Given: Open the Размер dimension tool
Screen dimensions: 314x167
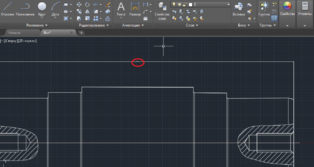Looking at the screenshot, I should tap(135, 7).
